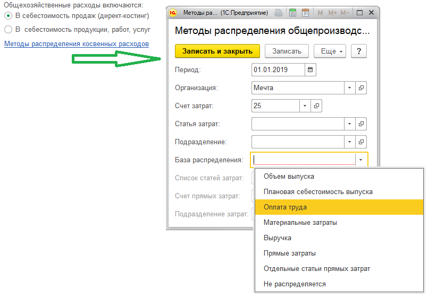This screenshot has width=428, height=298.
Task: Click the M+ memory add button
Action: pos(332,13)
